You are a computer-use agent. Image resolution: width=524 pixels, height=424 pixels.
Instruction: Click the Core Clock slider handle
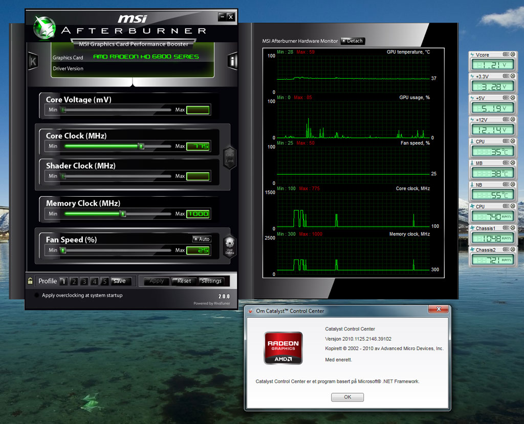point(141,146)
